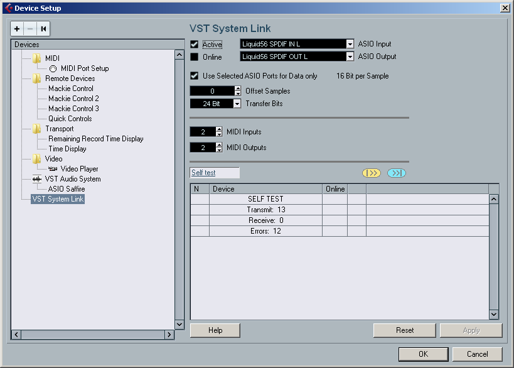Click the Offset Samples value field
The height and width of the screenshot is (368, 514).
tap(212, 91)
